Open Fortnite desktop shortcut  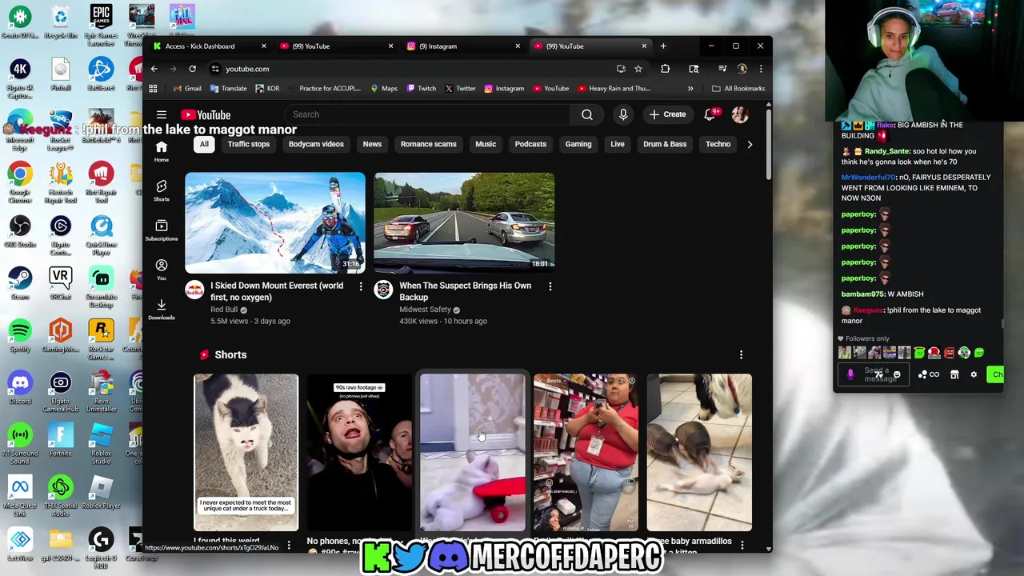[61, 439]
